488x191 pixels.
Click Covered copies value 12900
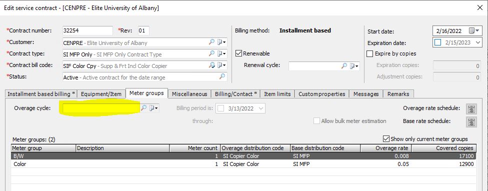click(x=466, y=164)
